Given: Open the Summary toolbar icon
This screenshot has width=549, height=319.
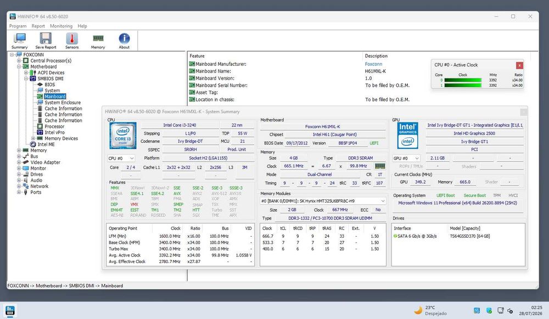Looking at the screenshot, I should 20,41.
